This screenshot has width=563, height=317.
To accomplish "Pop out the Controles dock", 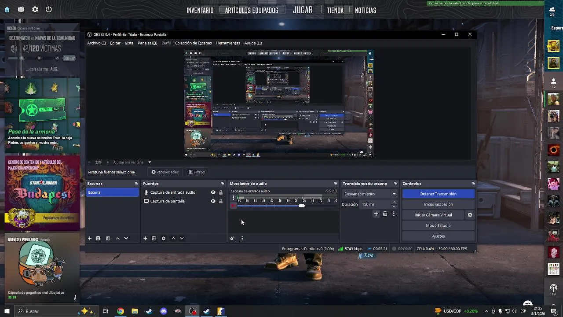I will [473, 184].
